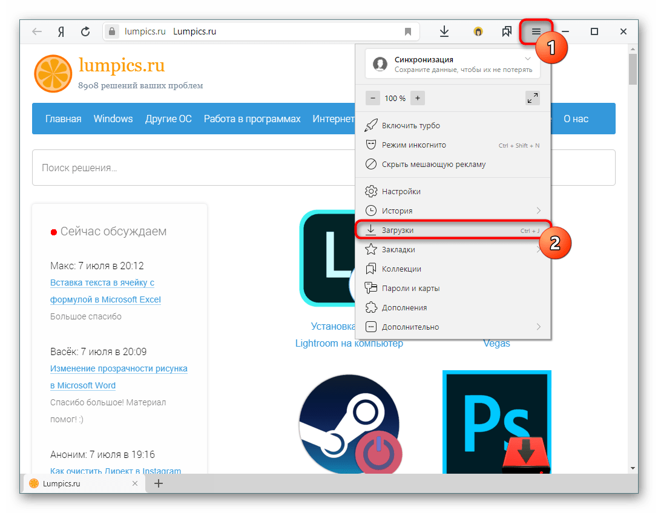The width and height of the screenshot is (658, 513).
Task: Click the 'Поиск решения' search field
Action: (x=323, y=168)
